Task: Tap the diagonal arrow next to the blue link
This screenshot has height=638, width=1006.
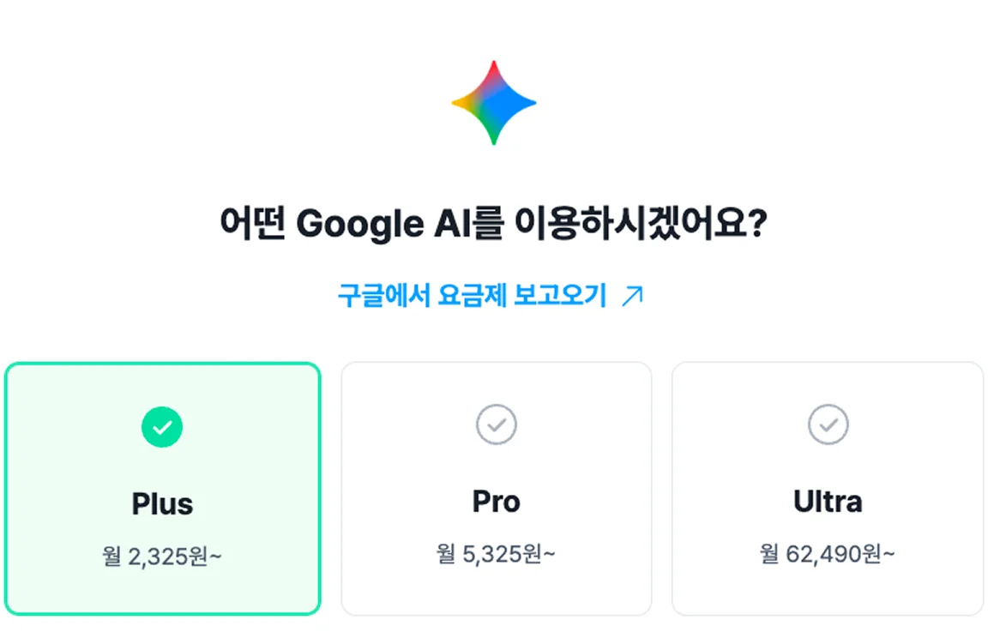Action: 634,295
